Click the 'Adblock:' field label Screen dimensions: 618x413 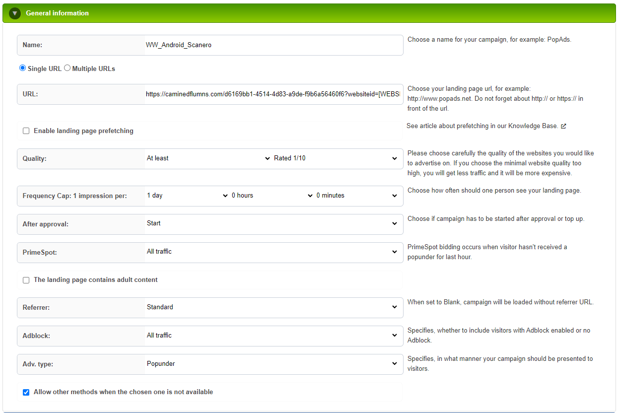click(36, 336)
